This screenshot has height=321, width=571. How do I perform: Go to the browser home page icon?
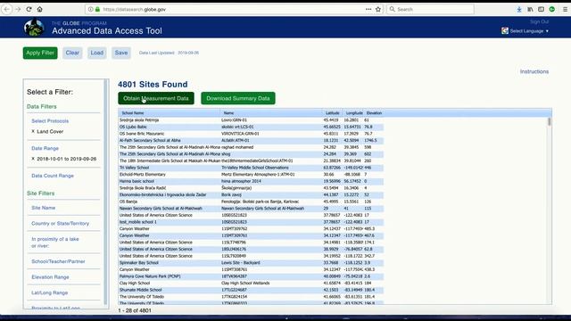coord(39,9)
